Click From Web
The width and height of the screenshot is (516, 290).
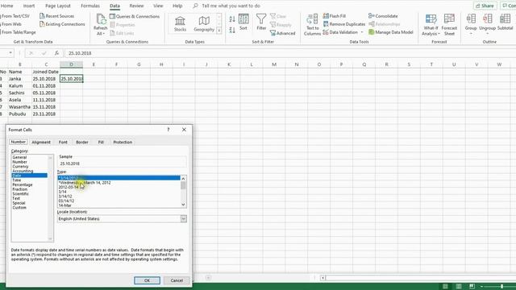coord(10,24)
